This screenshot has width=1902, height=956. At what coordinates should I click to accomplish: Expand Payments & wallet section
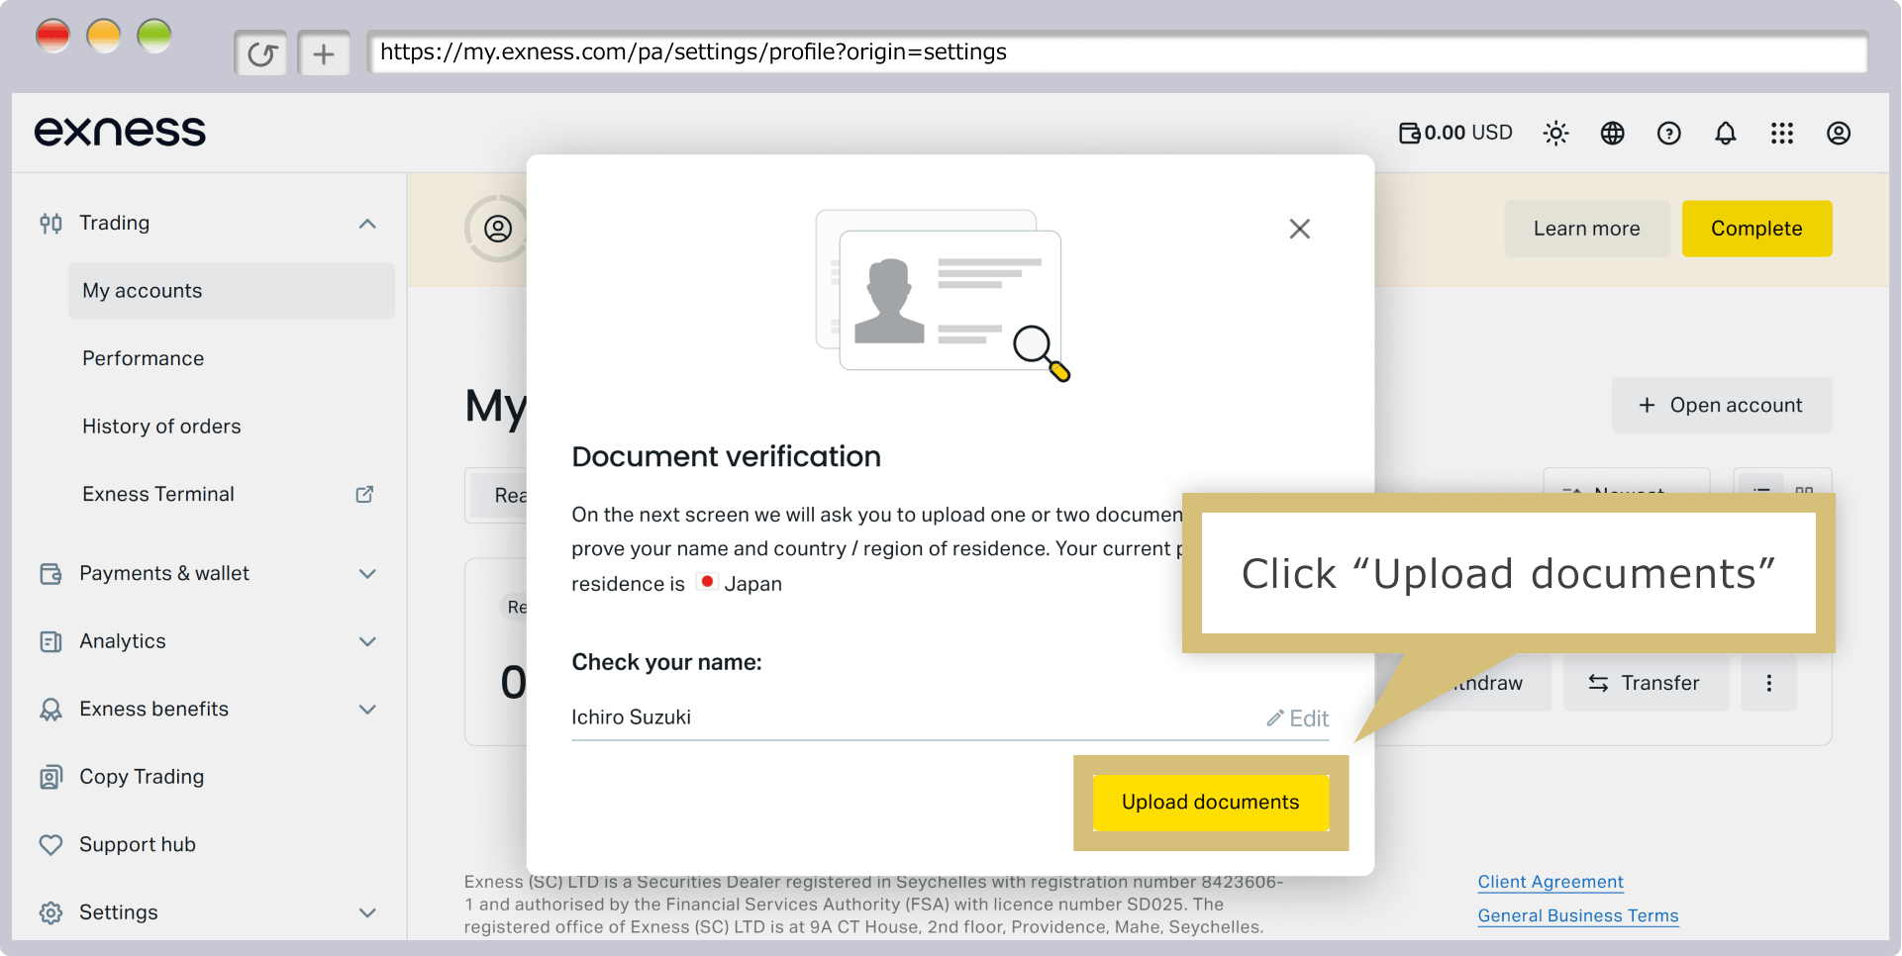coord(367,574)
